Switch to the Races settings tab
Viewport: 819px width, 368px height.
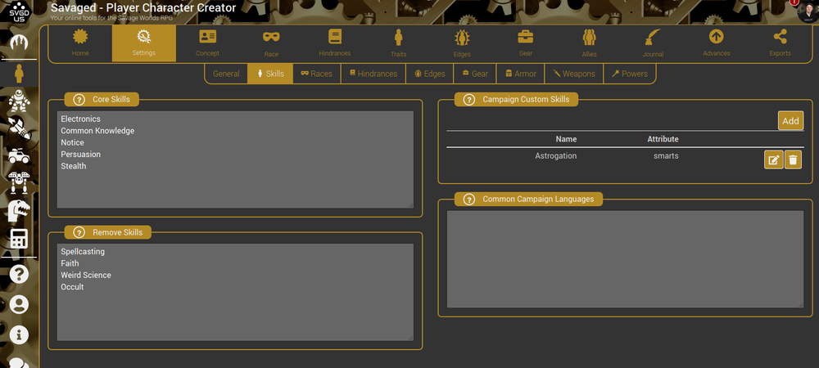316,74
